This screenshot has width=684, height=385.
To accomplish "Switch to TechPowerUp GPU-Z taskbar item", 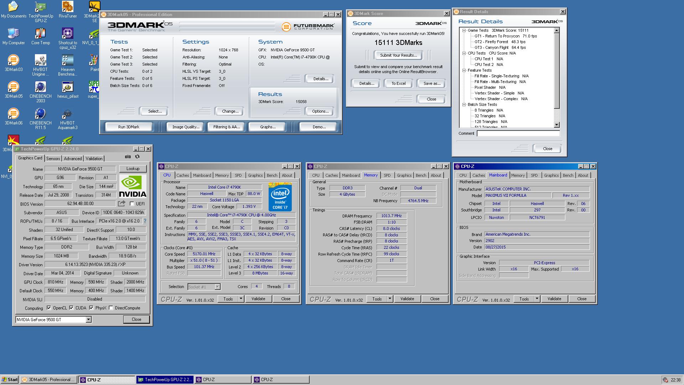I will [x=165, y=380].
